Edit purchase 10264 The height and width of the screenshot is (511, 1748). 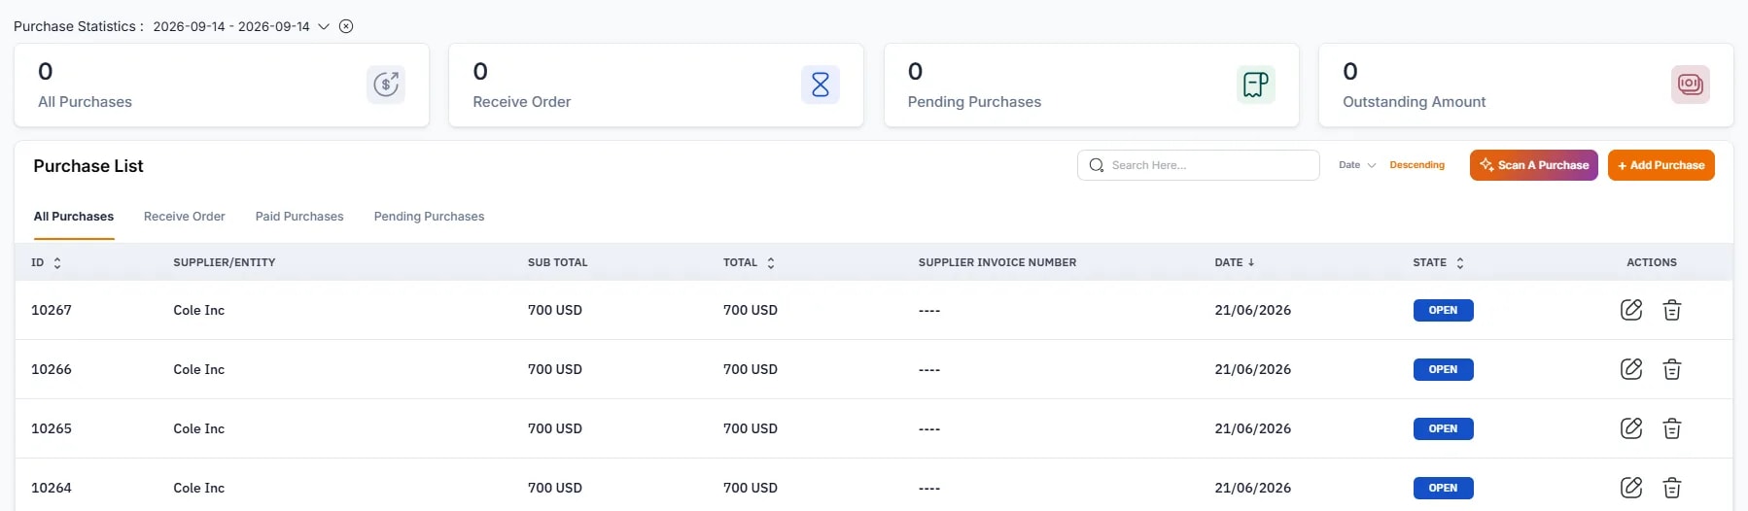click(1631, 488)
